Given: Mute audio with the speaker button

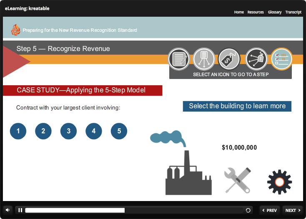Looking at the screenshot, I should click(x=8, y=210).
